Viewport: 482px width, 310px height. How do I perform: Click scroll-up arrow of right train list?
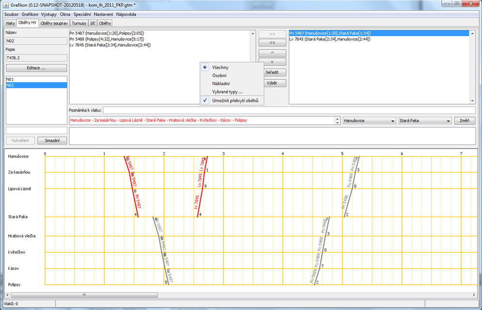tap(473, 33)
